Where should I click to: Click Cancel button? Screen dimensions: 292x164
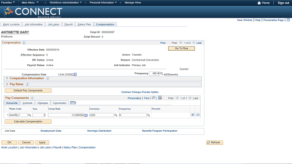[x=26, y=143]
